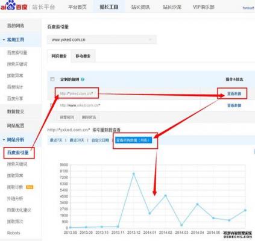
Task: Click the Baidu logo
Action: [14, 5]
